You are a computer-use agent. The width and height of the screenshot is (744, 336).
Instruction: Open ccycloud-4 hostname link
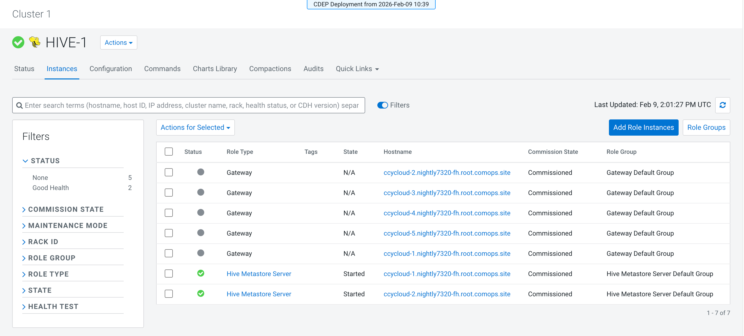click(x=447, y=213)
